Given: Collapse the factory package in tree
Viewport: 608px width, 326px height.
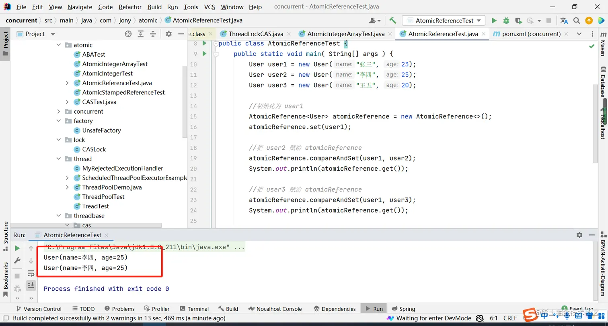Looking at the screenshot, I should click(59, 121).
